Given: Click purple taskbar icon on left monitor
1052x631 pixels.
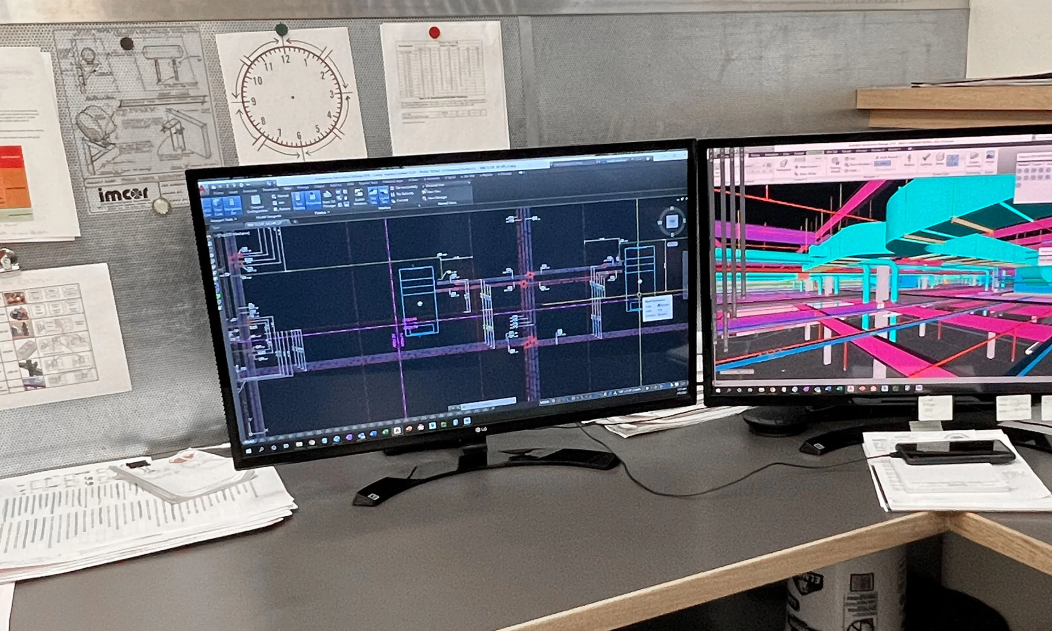Looking at the screenshot, I should pyautogui.click(x=350, y=437).
